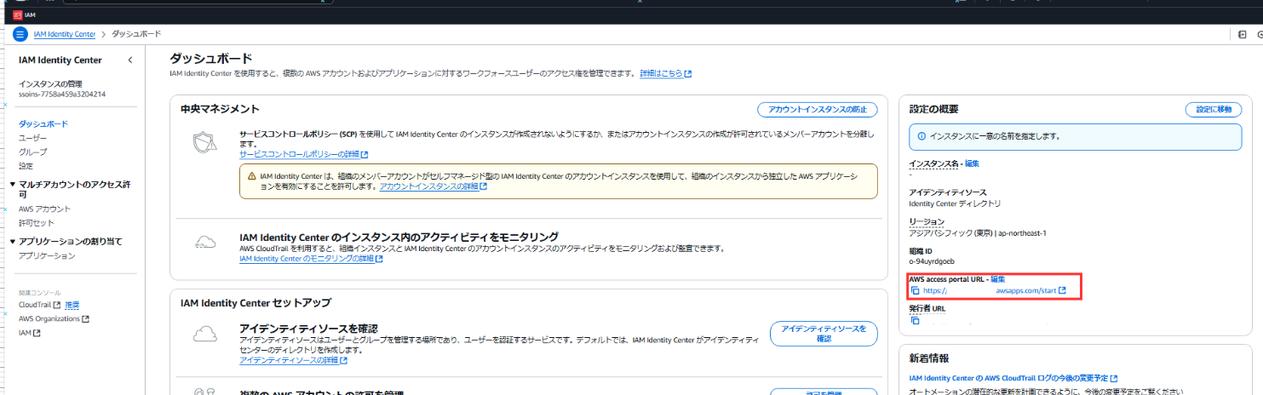Open the CloudTrail ログの今後の変更予定 news link
Image resolution: width=1263 pixels, height=395 pixels.
point(1013,378)
